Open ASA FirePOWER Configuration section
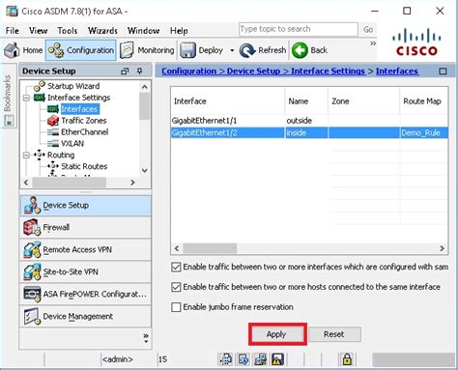This screenshot has height=370, width=458. [x=85, y=294]
